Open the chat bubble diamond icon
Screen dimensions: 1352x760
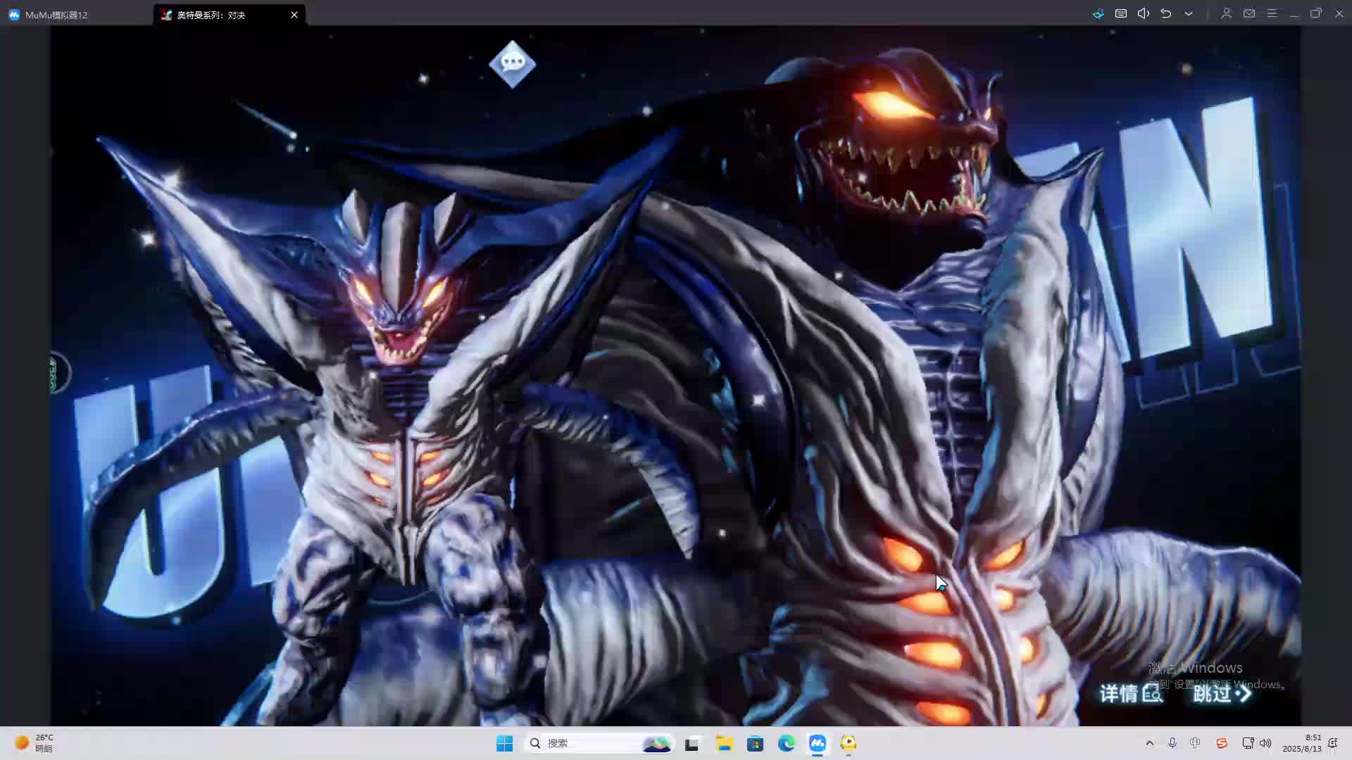tap(512, 64)
